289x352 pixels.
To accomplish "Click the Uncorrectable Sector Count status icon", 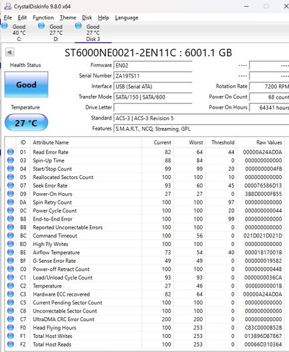I will point(10,310).
